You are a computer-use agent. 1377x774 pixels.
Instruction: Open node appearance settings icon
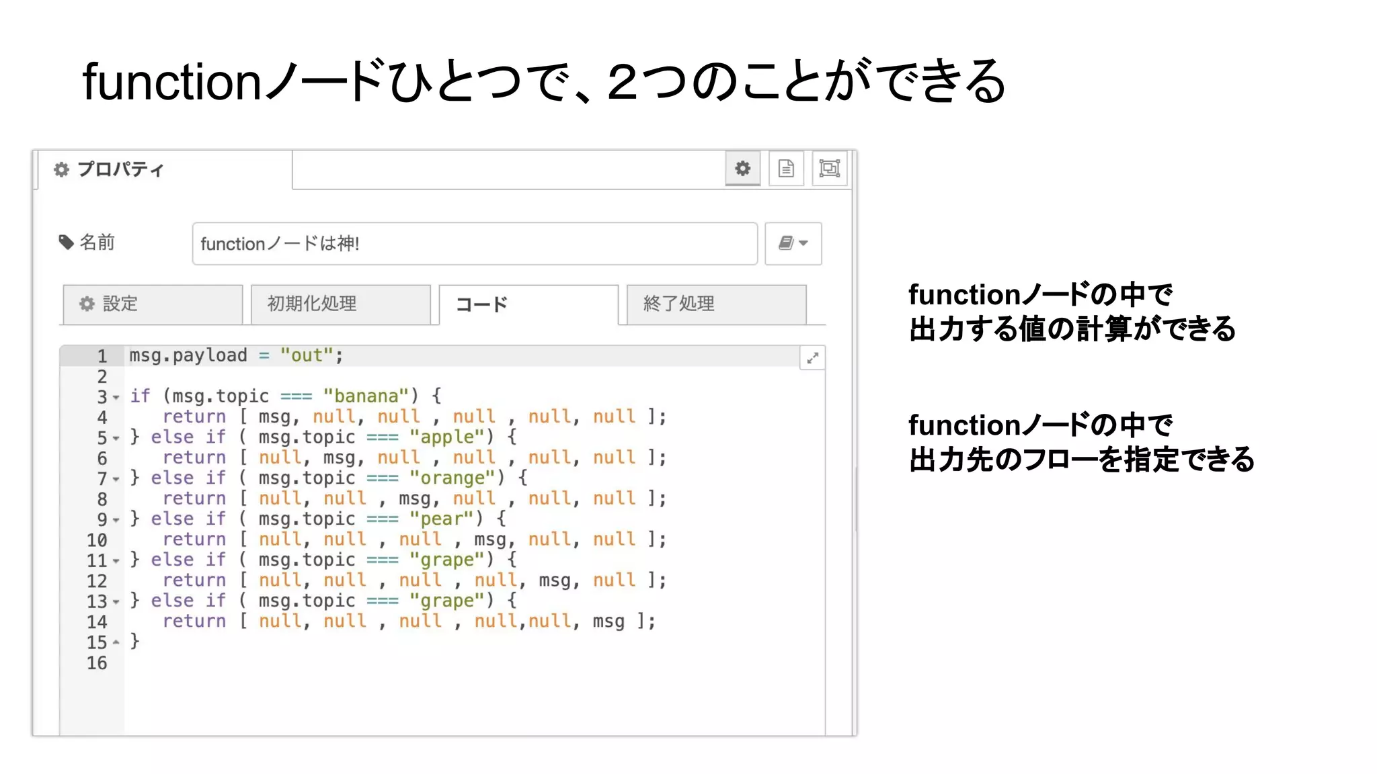pos(829,168)
